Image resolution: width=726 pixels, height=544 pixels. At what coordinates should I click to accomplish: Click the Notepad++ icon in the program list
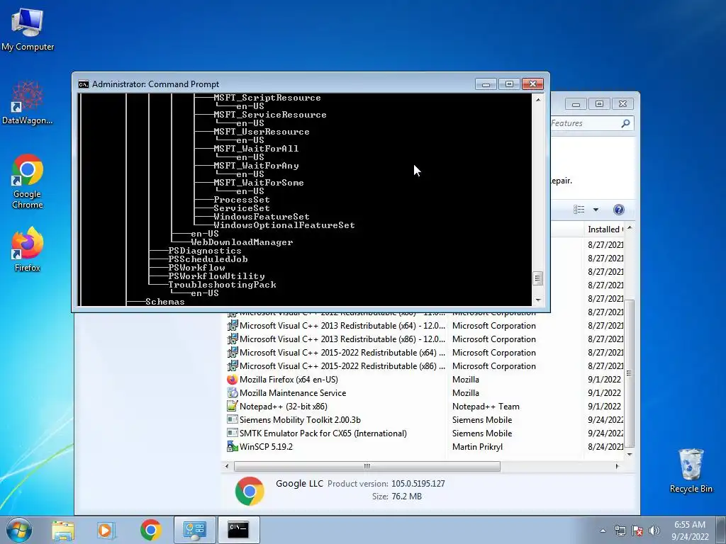tap(232, 406)
